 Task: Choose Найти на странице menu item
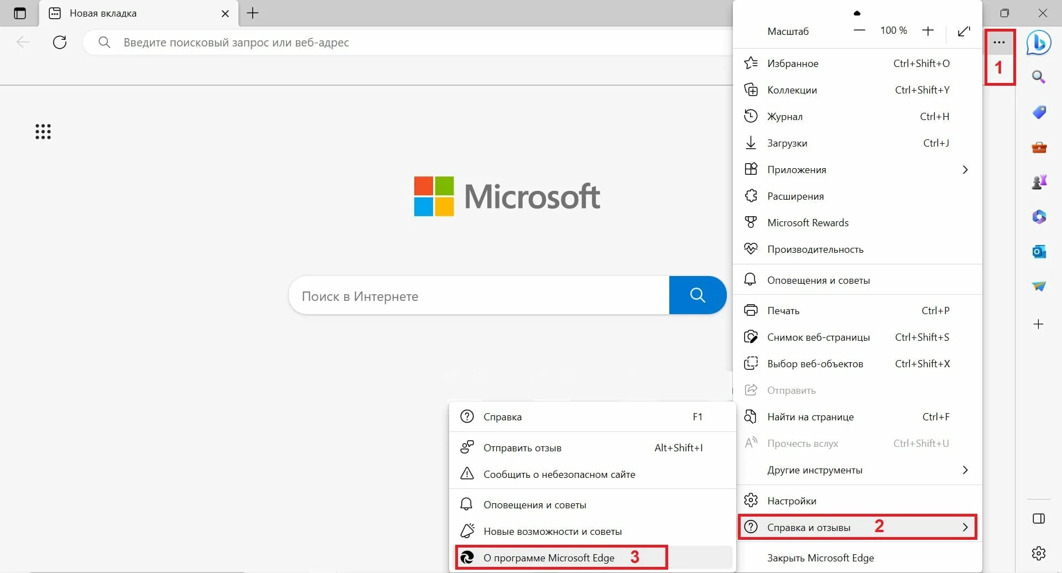[x=857, y=416]
